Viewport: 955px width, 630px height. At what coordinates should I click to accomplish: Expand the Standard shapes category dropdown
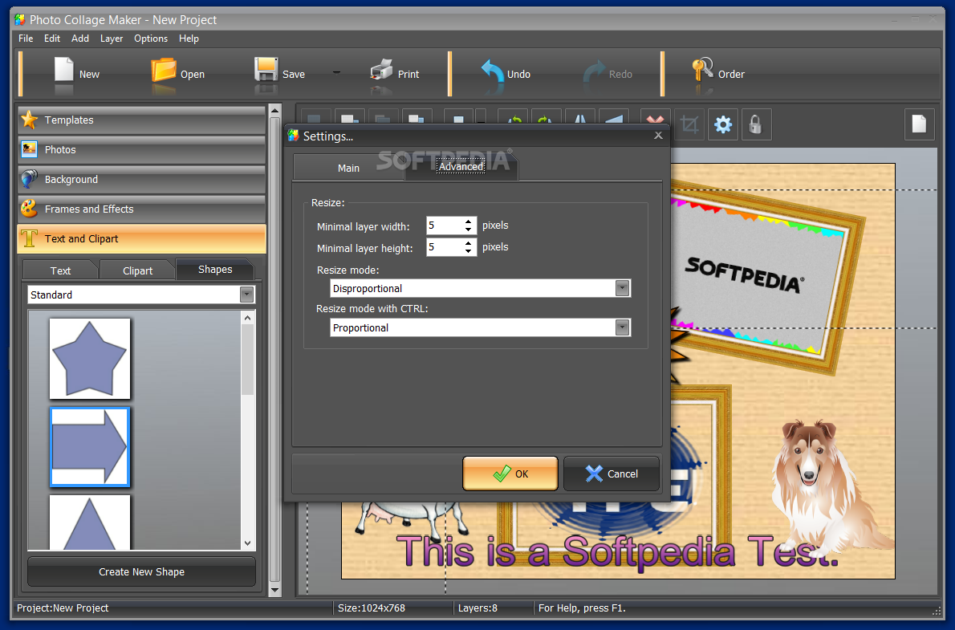[x=246, y=295]
